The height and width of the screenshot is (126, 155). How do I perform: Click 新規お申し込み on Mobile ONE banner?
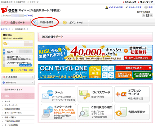click(134, 68)
